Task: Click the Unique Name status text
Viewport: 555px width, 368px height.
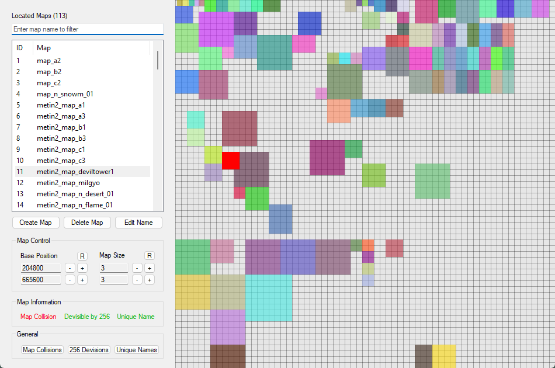Action: (136, 317)
